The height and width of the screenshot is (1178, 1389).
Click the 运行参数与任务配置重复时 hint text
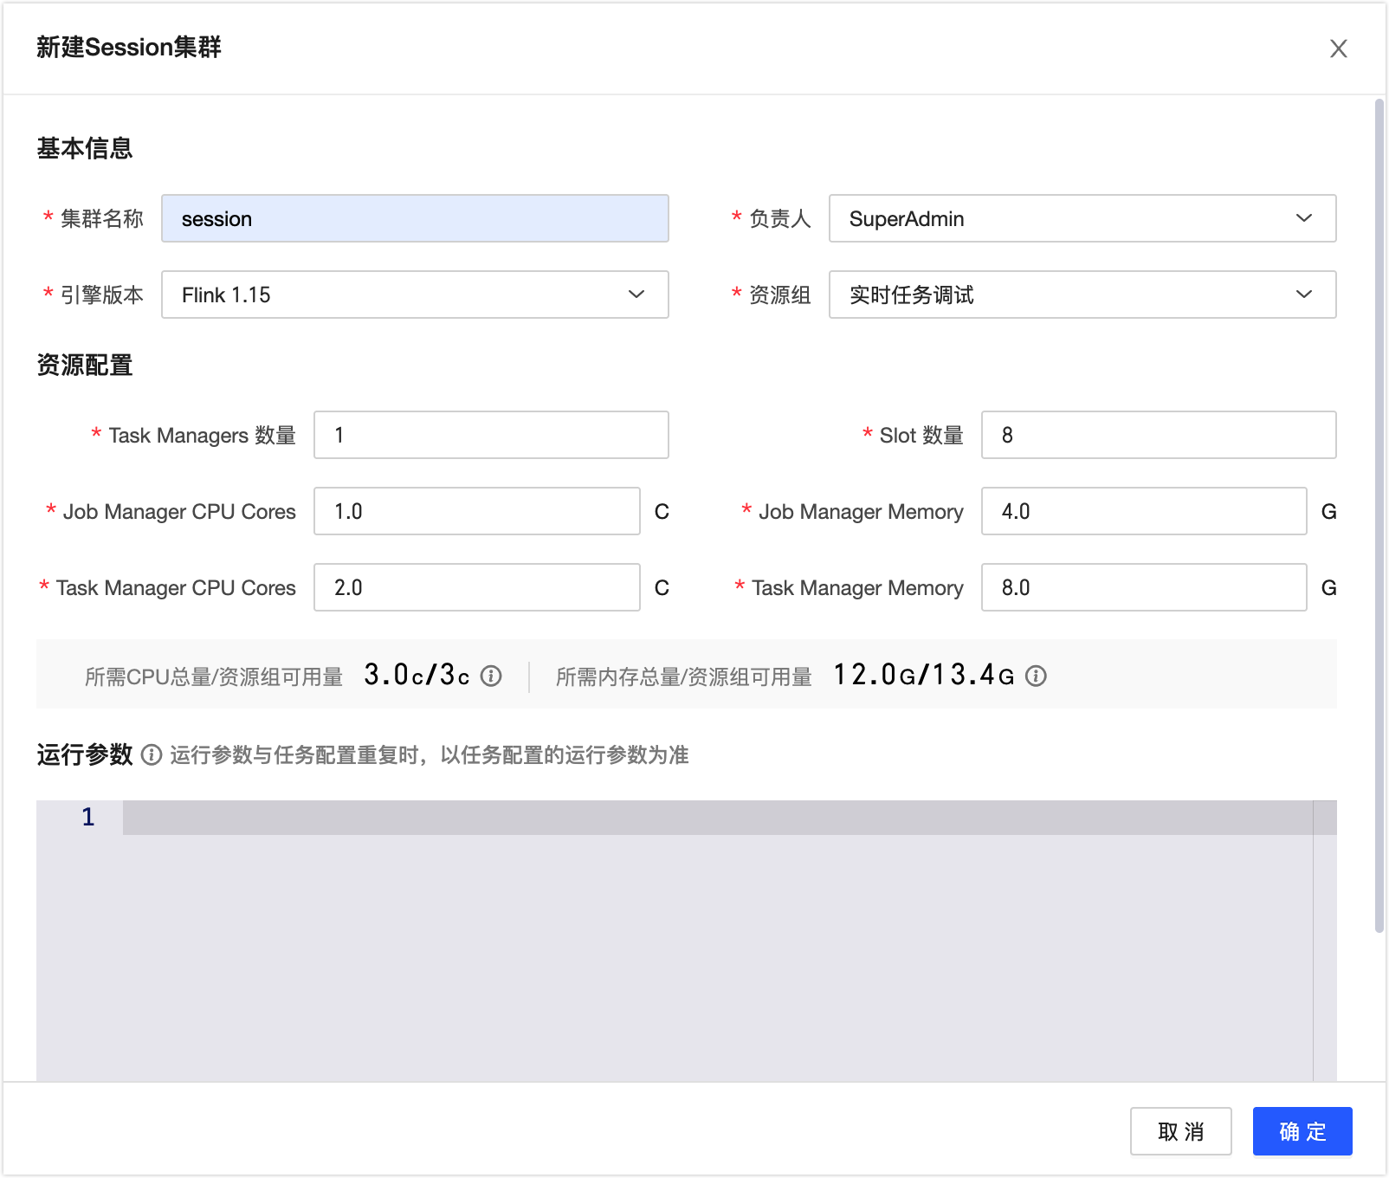430,755
